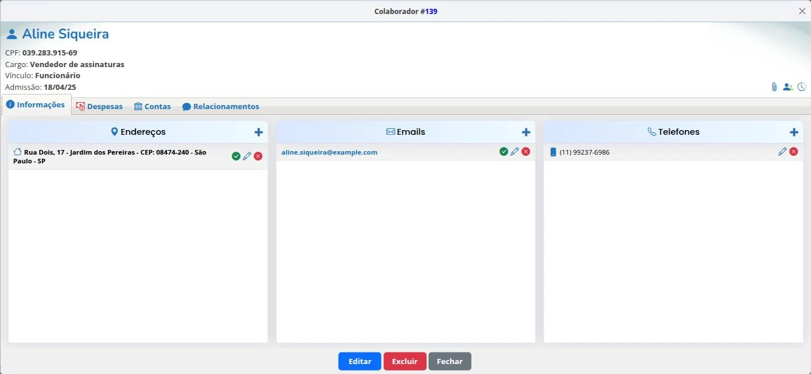The height and width of the screenshot is (374, 811).
Task: Delete the Rua Dois address entry
Action: pyautogui.click(x=258, y=156)
